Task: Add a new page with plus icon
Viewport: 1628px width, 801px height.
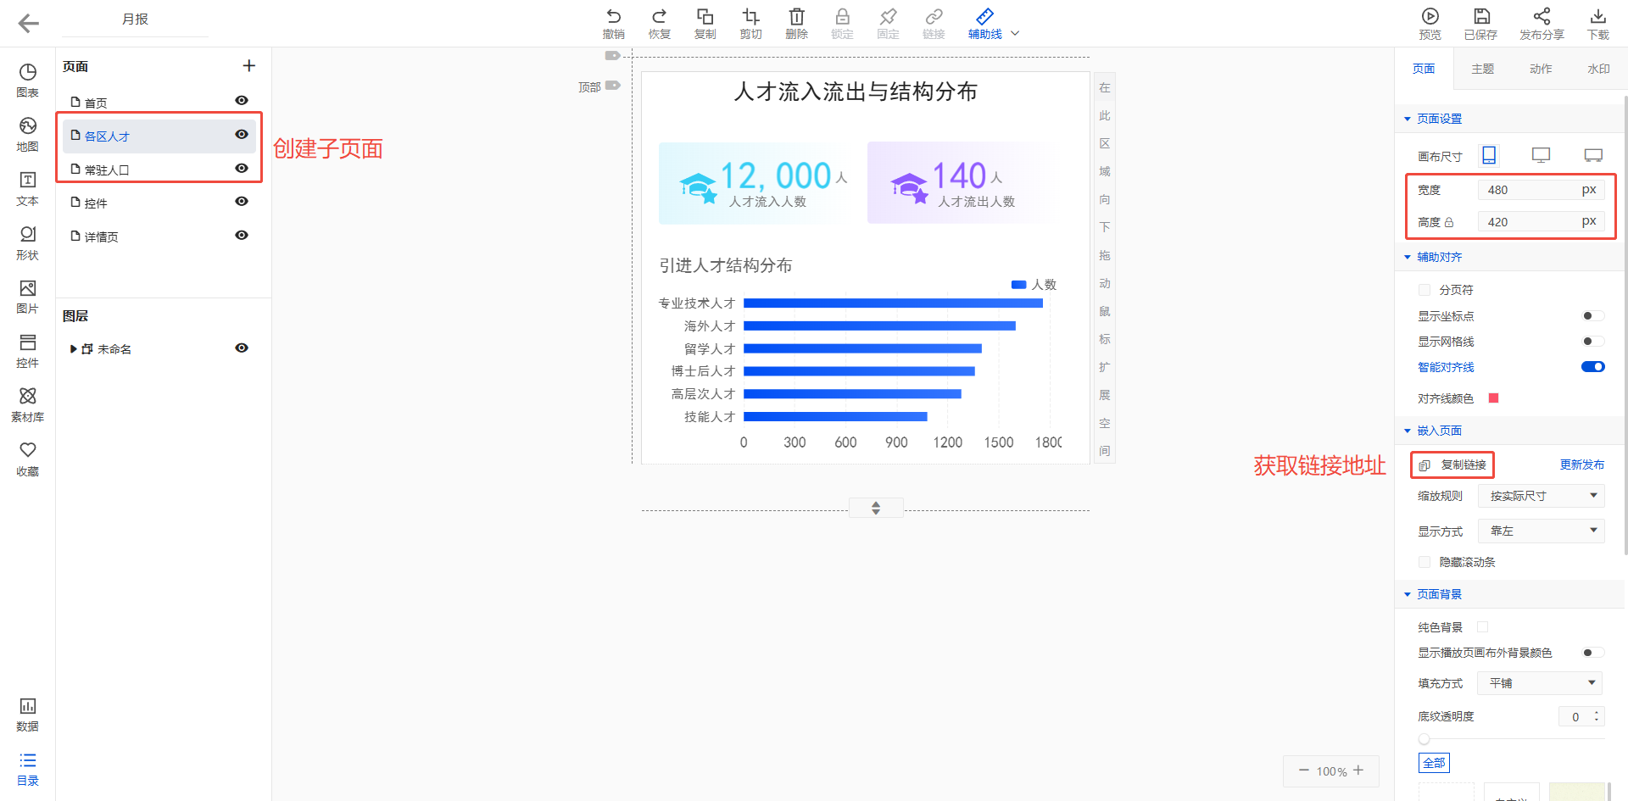Action: [x=249, y=66]
